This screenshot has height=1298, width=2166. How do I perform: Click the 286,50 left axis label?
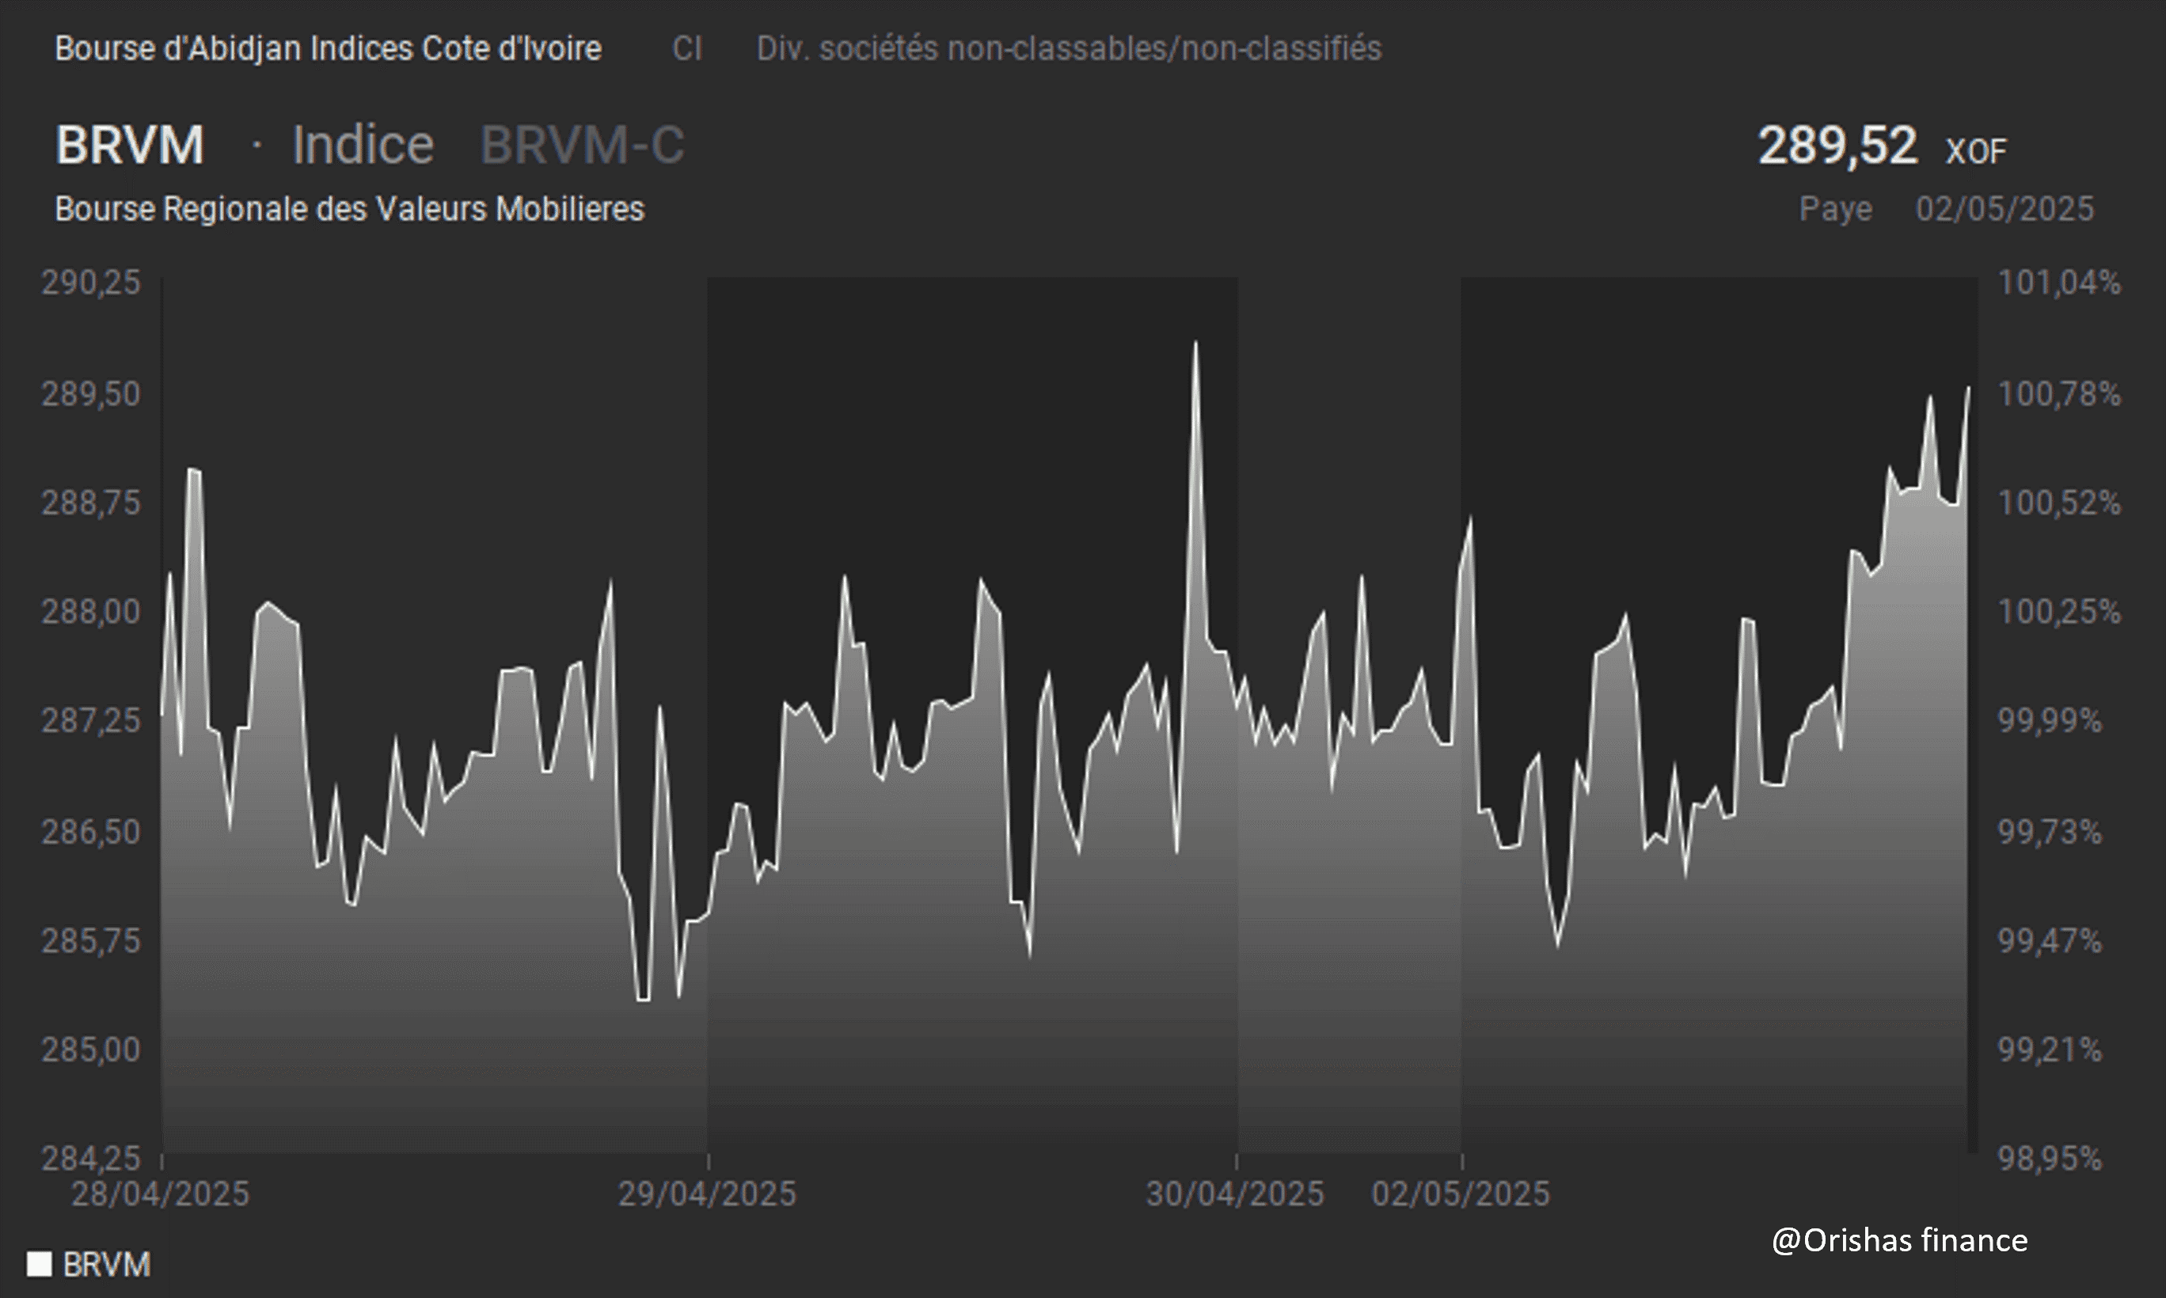pyautogui.click(x=91, y=831)
